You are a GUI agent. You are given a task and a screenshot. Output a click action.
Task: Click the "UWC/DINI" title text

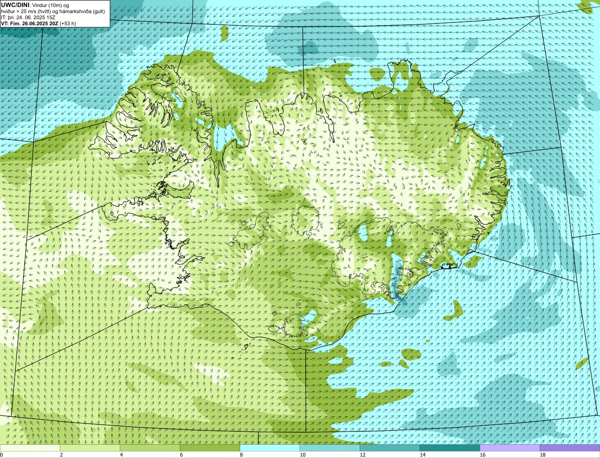pos(15,5)
